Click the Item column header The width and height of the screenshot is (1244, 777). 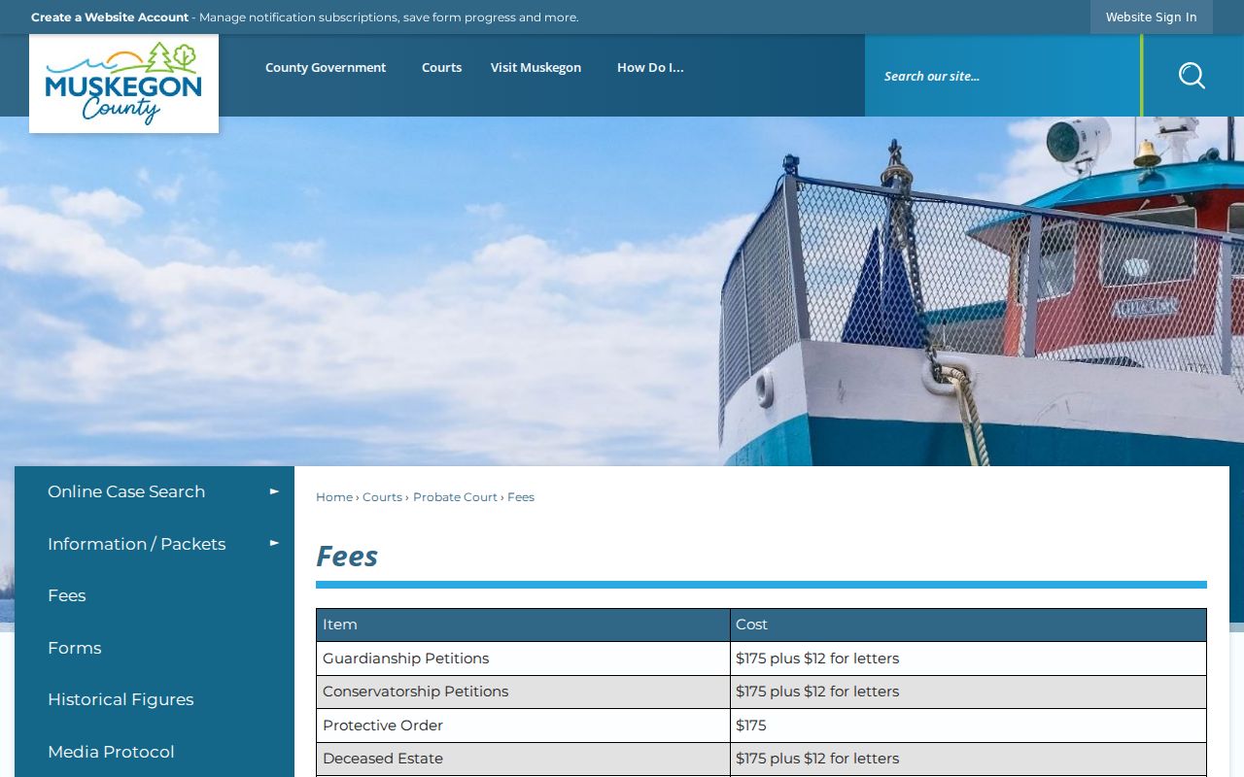click(x=523, y=625)
